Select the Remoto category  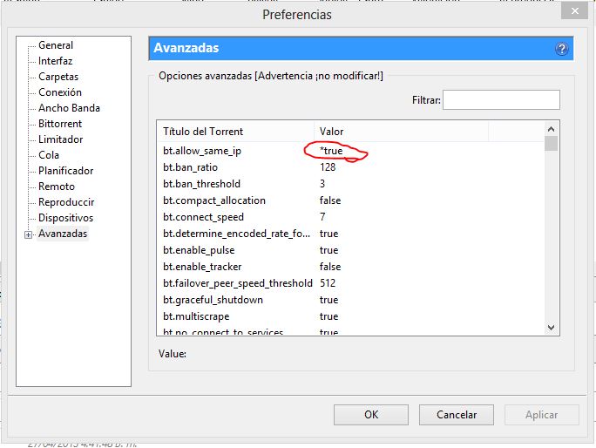tap(57, 187)
